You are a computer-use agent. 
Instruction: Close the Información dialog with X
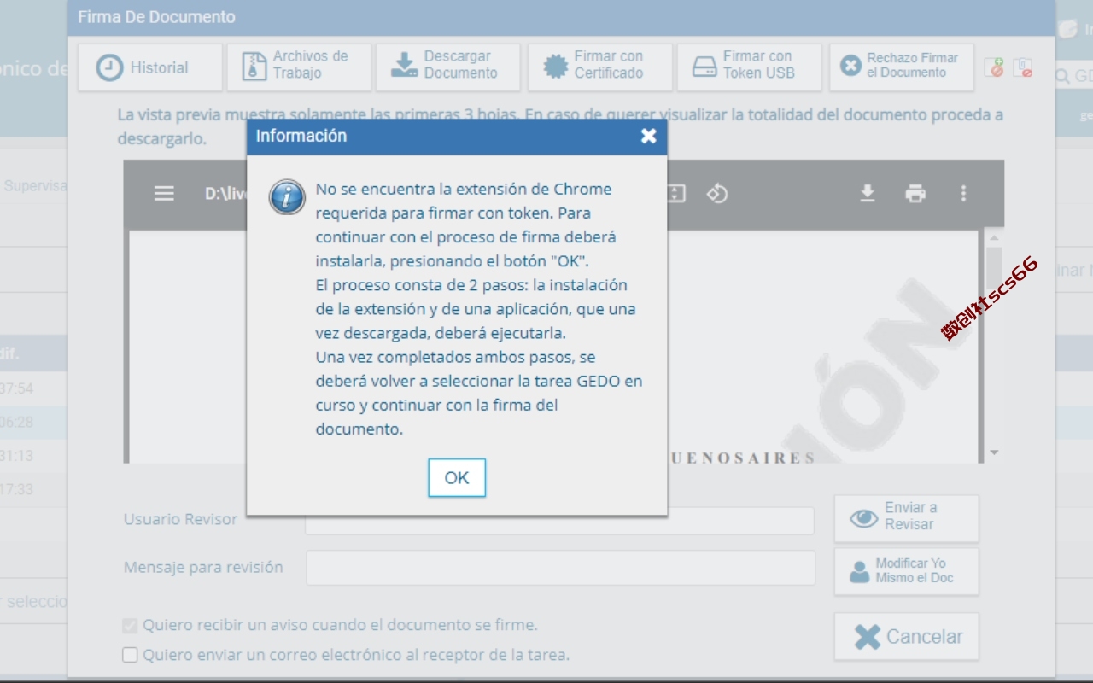point(648,136)
